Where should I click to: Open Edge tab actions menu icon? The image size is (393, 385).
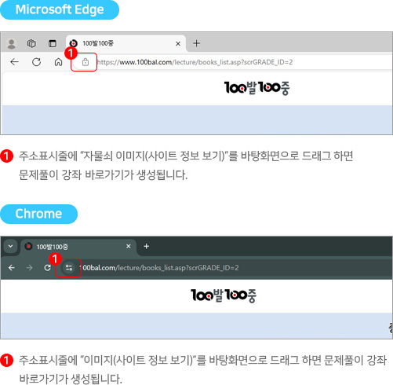pos(53,43)
